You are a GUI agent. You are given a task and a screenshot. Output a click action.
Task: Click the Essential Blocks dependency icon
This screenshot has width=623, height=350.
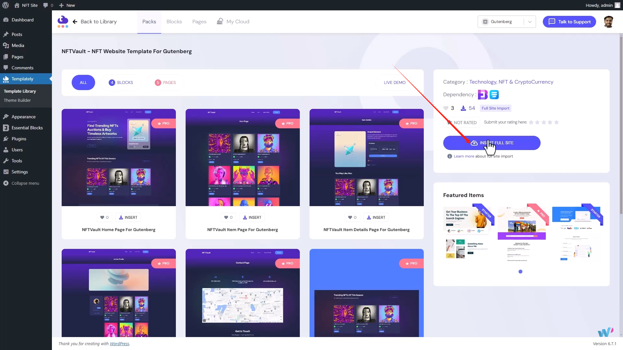coord(483,94)
